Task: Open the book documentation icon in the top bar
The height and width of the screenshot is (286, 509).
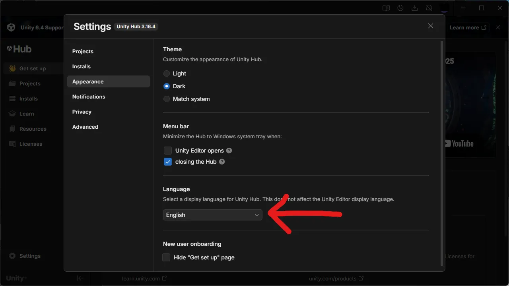Action: 386,8
